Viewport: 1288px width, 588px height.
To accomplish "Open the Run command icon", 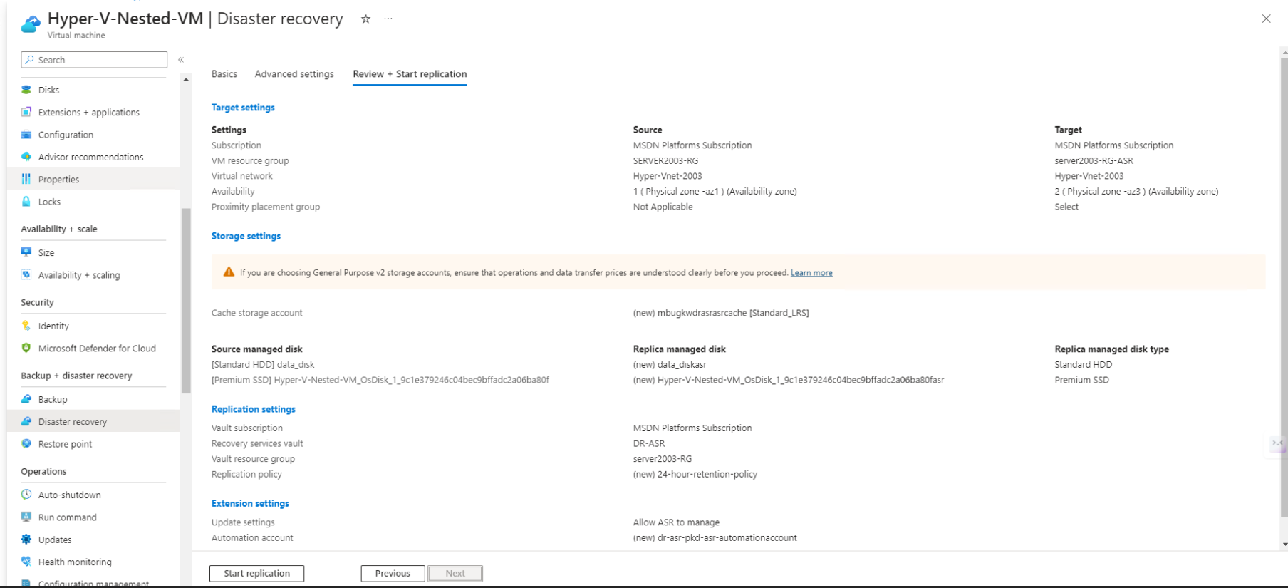I will click(x=26, y=517).
